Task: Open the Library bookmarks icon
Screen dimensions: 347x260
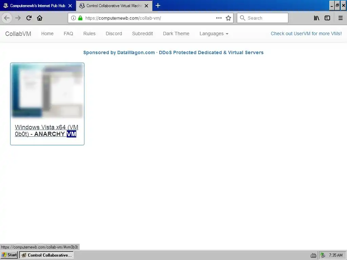Action: pyautogui.click(x=317, y=18)
